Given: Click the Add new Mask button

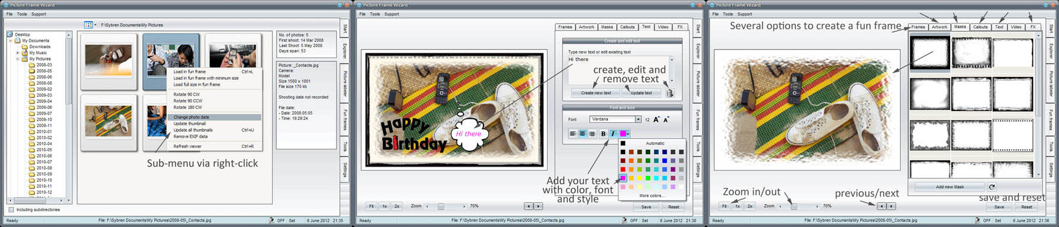Looking at the screenshot, I should tap(950, 187).
